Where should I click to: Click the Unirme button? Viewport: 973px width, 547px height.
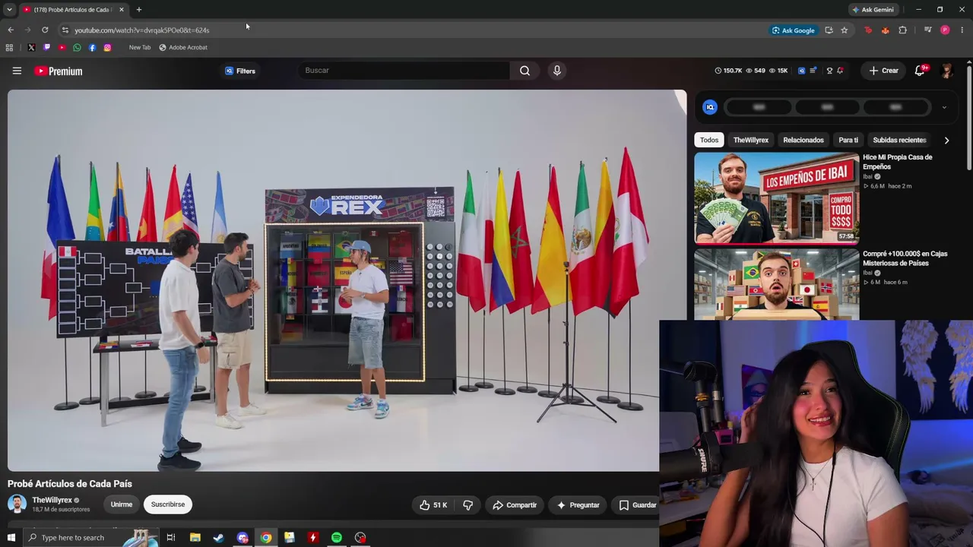click(122, 504)
